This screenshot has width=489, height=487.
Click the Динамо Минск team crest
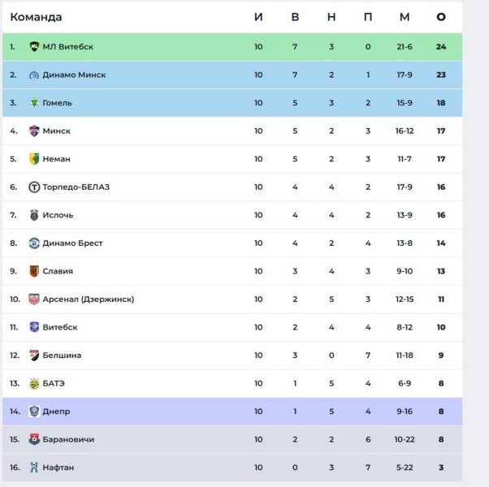(x=34, y=75)
